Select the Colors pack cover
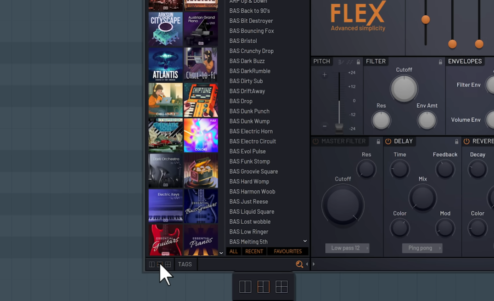Screen dimensions: 494x301 coord(201,135)
